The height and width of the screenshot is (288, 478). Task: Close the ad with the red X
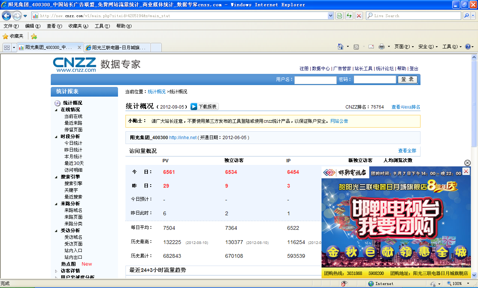point(466,171)
